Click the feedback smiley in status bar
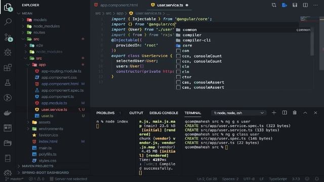 (x=307, y=179)
